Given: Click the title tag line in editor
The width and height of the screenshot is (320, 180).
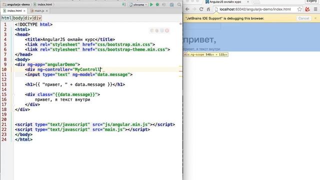Looking at the screenshot, I should (70, 39).
